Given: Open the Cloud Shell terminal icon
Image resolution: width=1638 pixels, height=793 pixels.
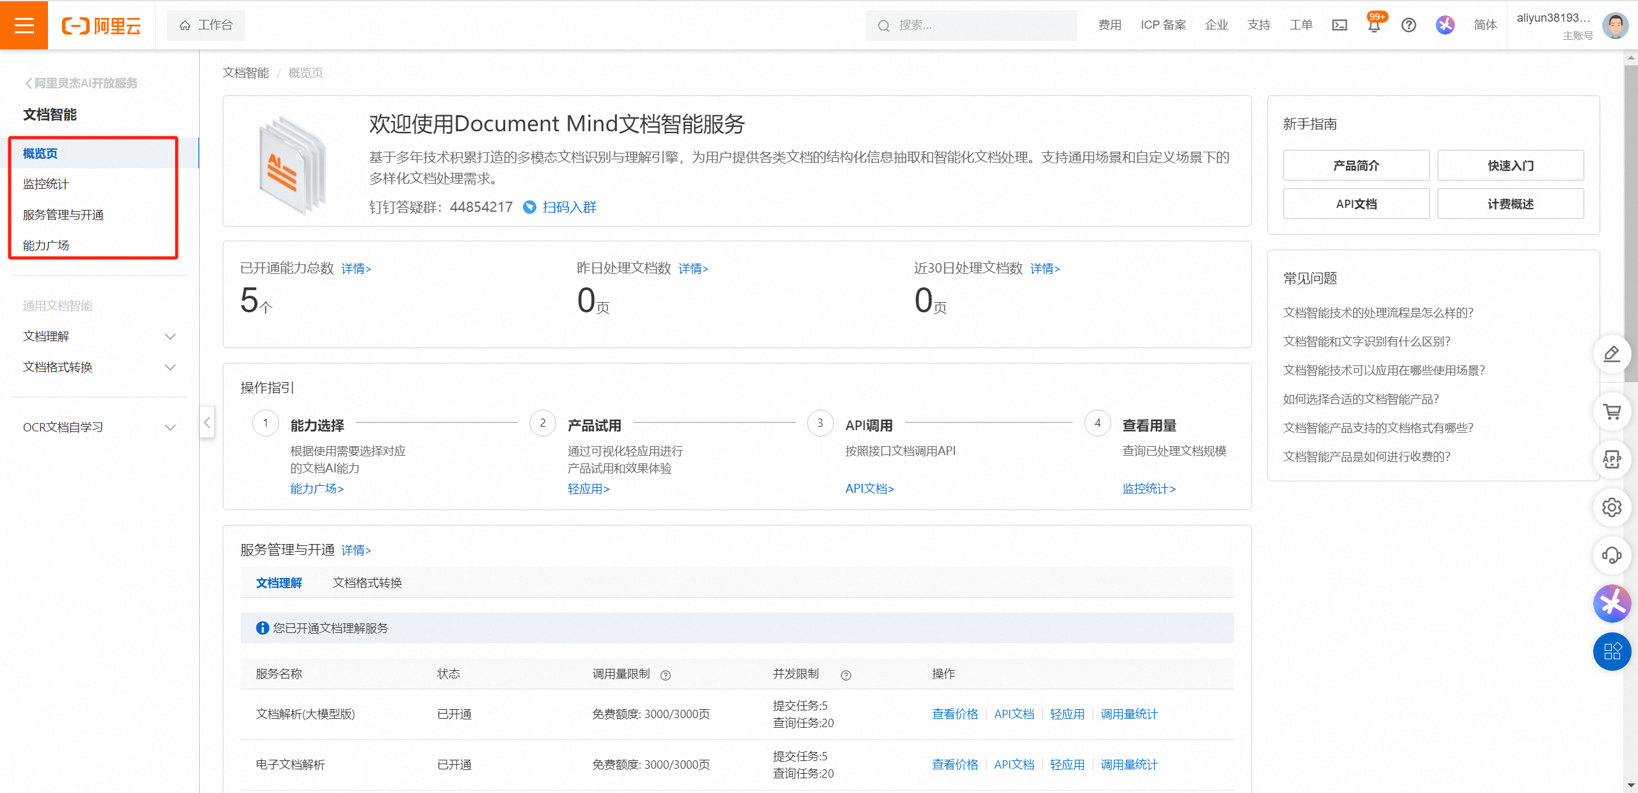Looking at the screenshot, I should tap(1340, 25).
